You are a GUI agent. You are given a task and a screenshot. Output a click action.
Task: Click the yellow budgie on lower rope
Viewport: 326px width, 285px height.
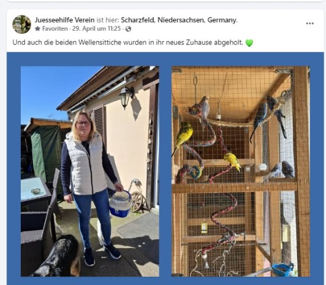(232, 161)
